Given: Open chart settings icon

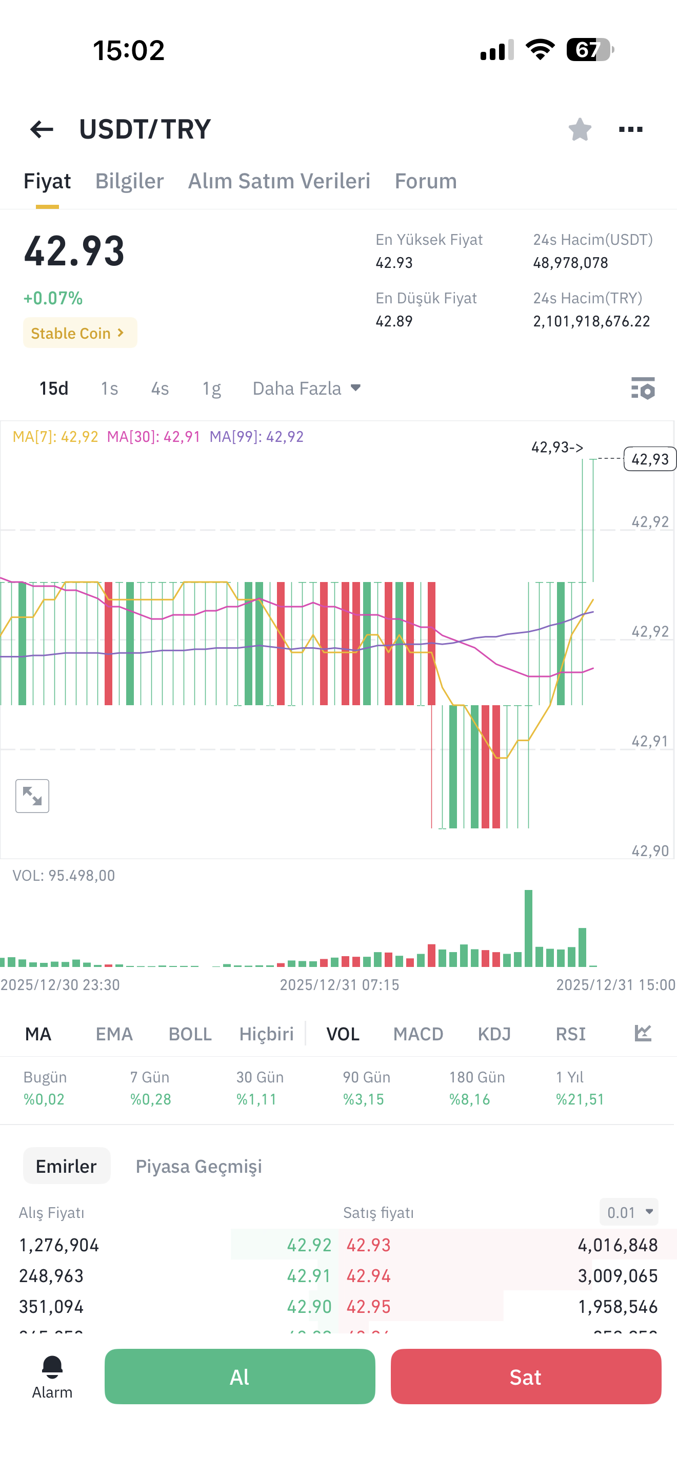Looking at the screenshot, I should 643,389.
